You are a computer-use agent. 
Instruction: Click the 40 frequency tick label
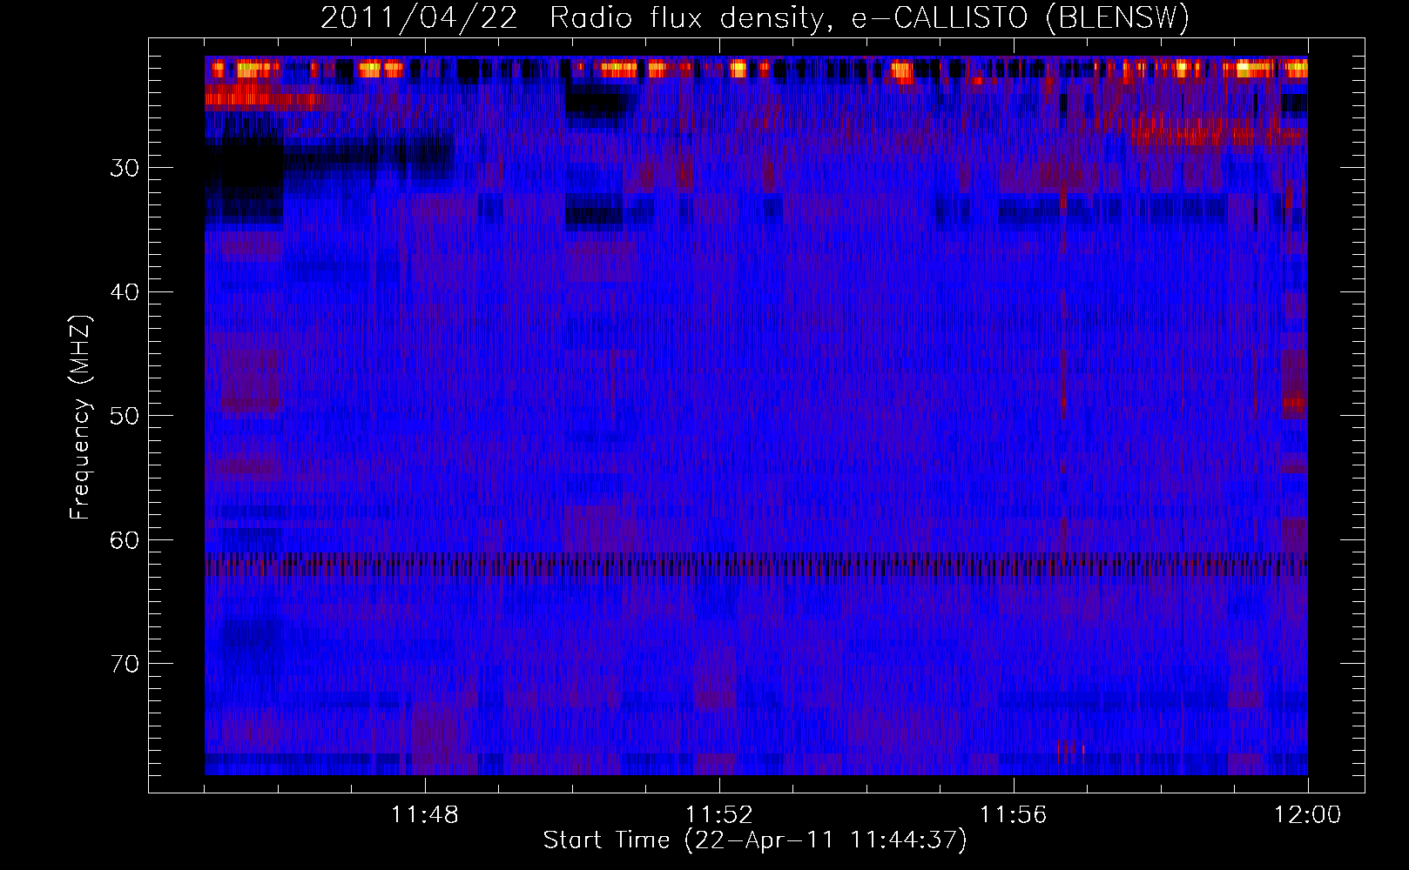(125, 292)
